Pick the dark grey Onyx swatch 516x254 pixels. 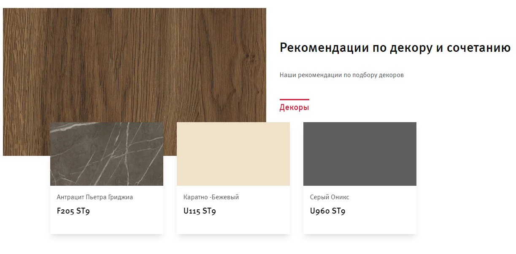click(360, 154)
